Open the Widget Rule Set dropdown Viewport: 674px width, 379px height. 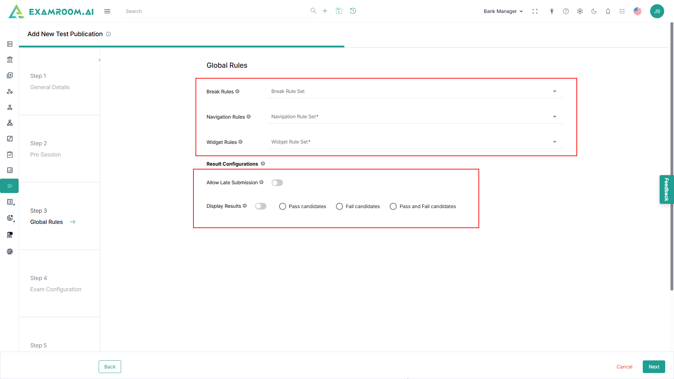(414, 142)
